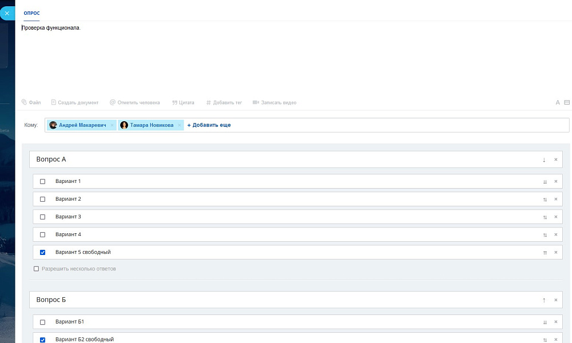Close the poll editor slider panel
This screenshot has width=572, height=343.
(x=6, y=13)
